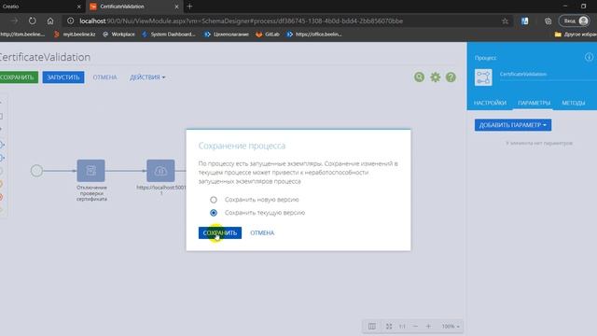The height and width of the screenshot is (336, 597).
Task: Expand the ДЕЙСТВИЯ dropdown menu
Action: pyautogui.click(x=147, y=77)
